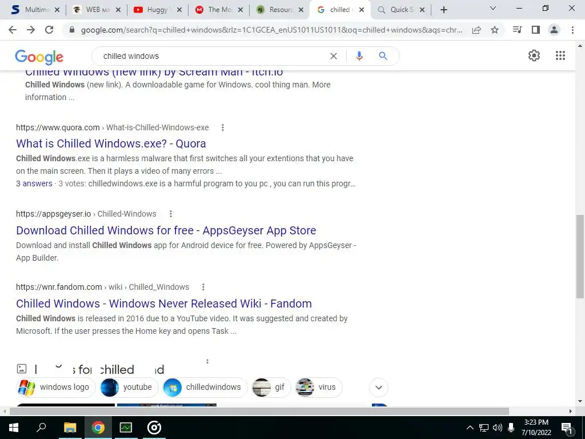This screenshot has width=585, height=439.
Task: Open What is Chilled Windows.exe Quora link
Action: click(x=111, y=143)
